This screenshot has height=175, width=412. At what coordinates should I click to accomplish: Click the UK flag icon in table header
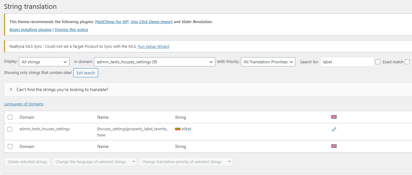[x=334, y=117]
